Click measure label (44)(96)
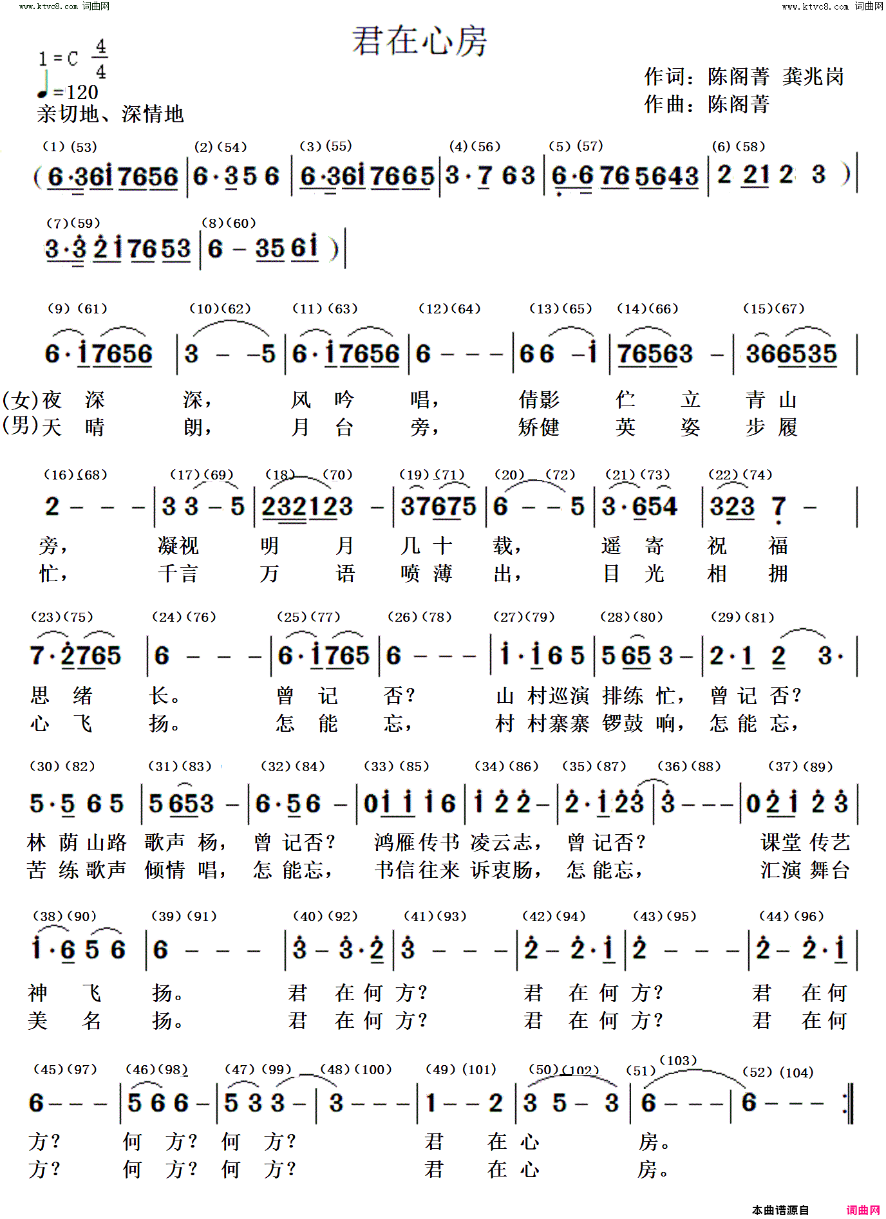Viewport: 886px width, 1219px height. point(792,916)
